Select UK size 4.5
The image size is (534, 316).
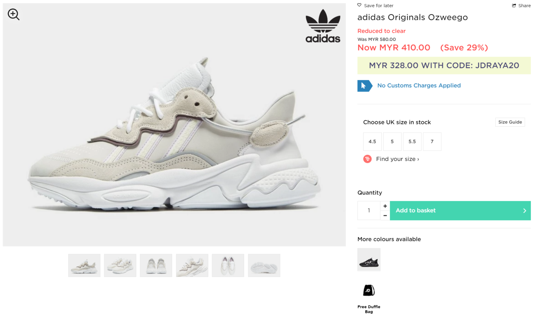(372, 141)
